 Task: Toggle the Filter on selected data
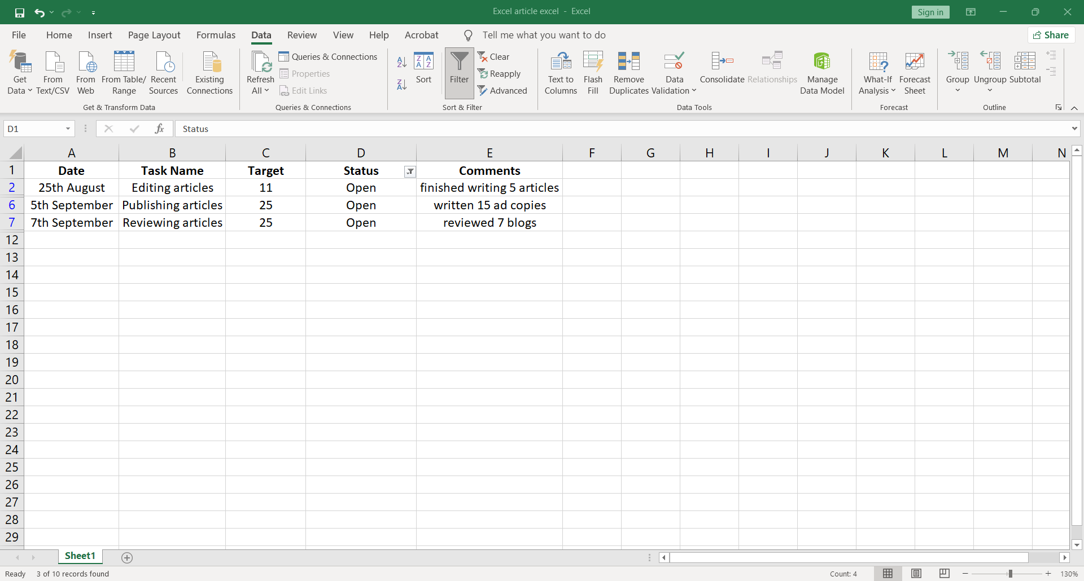click(458, 72)
